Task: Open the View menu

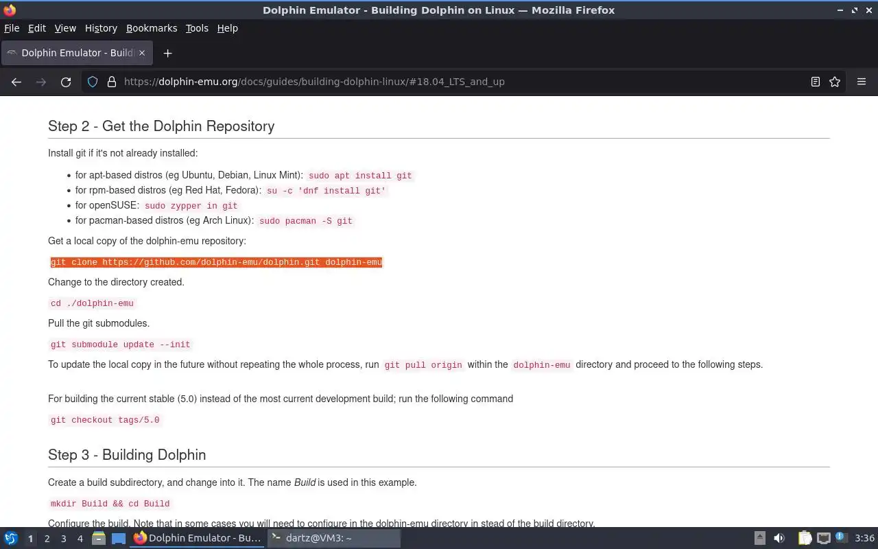Action: (x=65, y=28)
